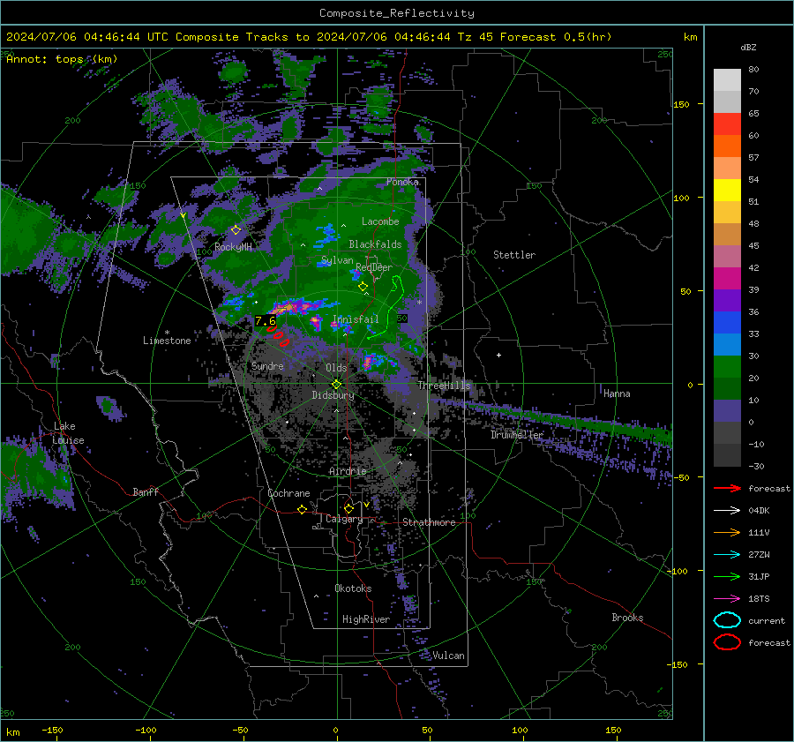
Task: Click the Lacombe city label
Action: pos(380,221)
